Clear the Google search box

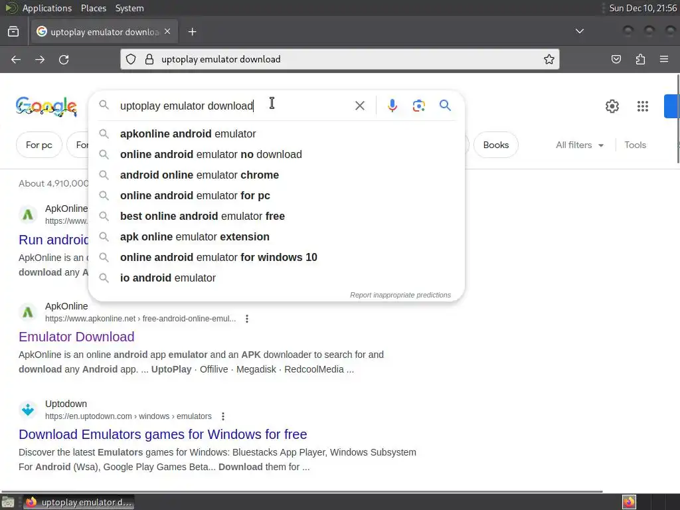(359, 106)
